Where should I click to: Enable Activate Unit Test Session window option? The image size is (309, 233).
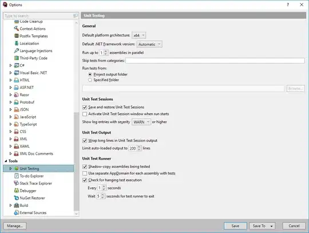pyautogui.click(x=85, y=114)
